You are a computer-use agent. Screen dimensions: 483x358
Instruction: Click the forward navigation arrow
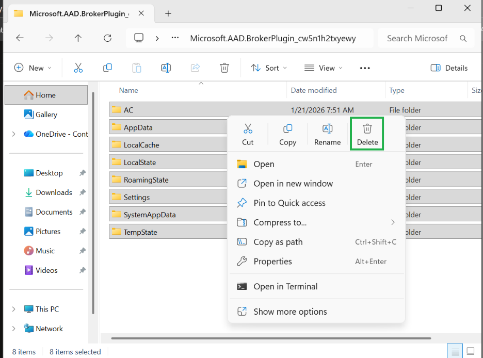[49, 38]
